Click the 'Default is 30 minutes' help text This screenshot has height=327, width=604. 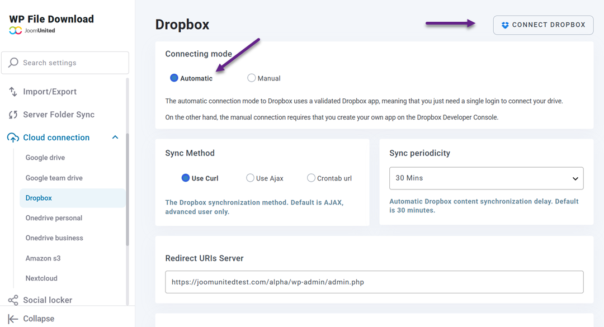coord(484,206)
